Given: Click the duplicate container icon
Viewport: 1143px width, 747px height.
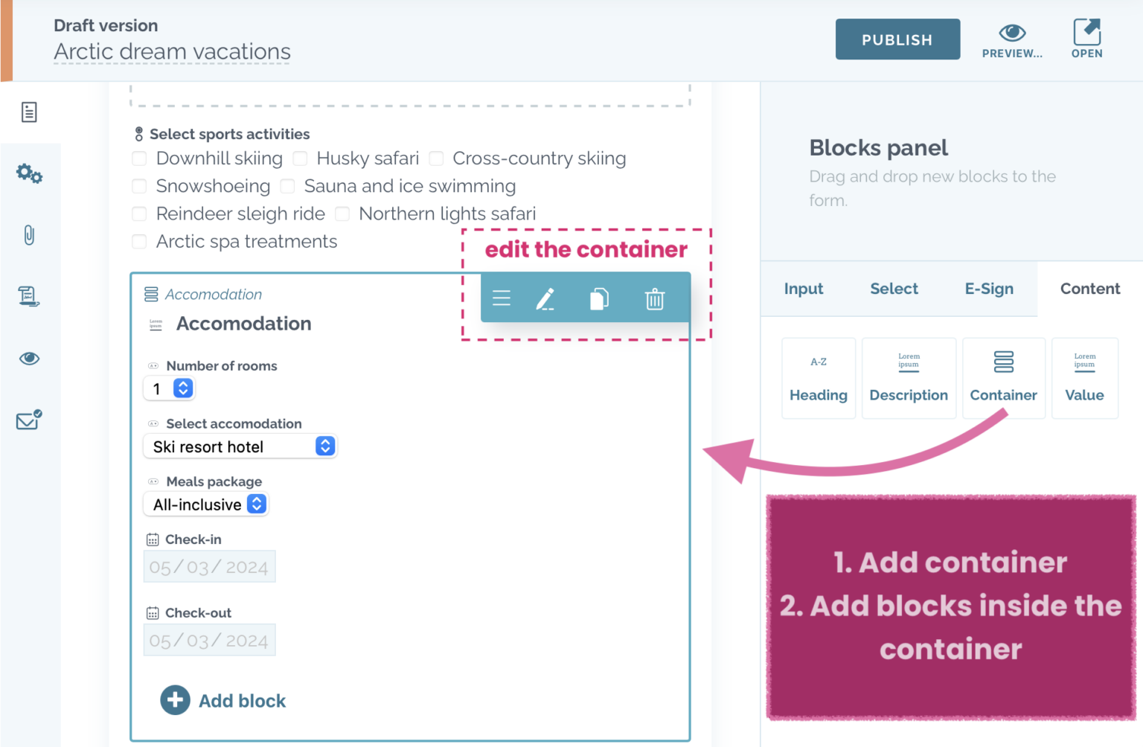Looking at the screenshot, I should click(x=599, y=299).
